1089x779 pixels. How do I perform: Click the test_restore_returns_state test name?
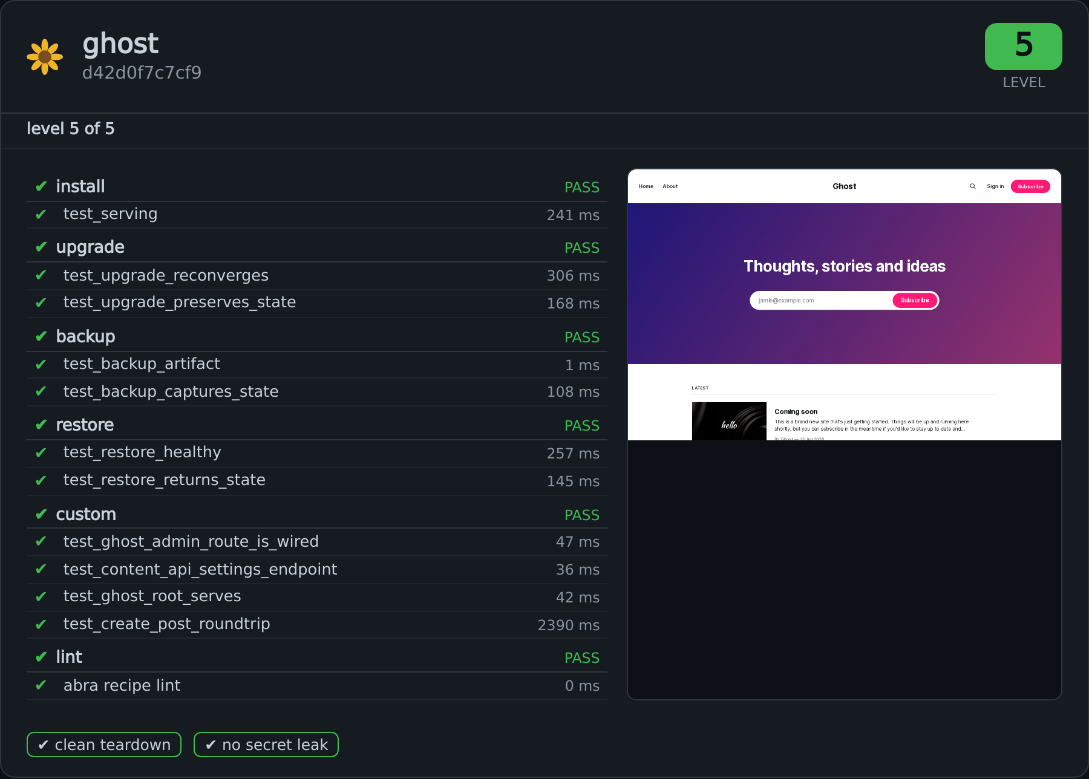[164, 480]
